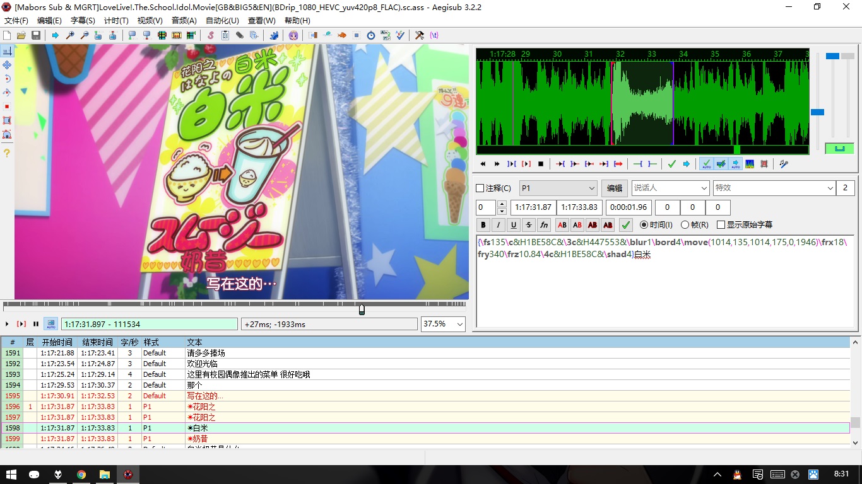This screenshot has height=484, width=862.
Task: Open fonts collector fn button
Action: pyautogui.click(x=544, y=225)
